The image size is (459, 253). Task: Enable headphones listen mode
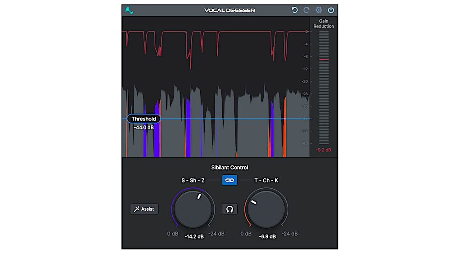click(229, 209)
